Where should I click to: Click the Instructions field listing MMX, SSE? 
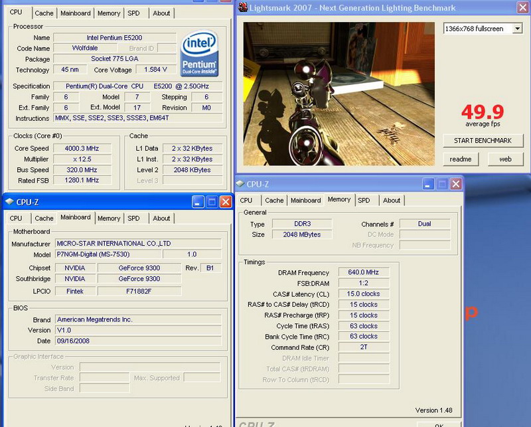[138, 118]
